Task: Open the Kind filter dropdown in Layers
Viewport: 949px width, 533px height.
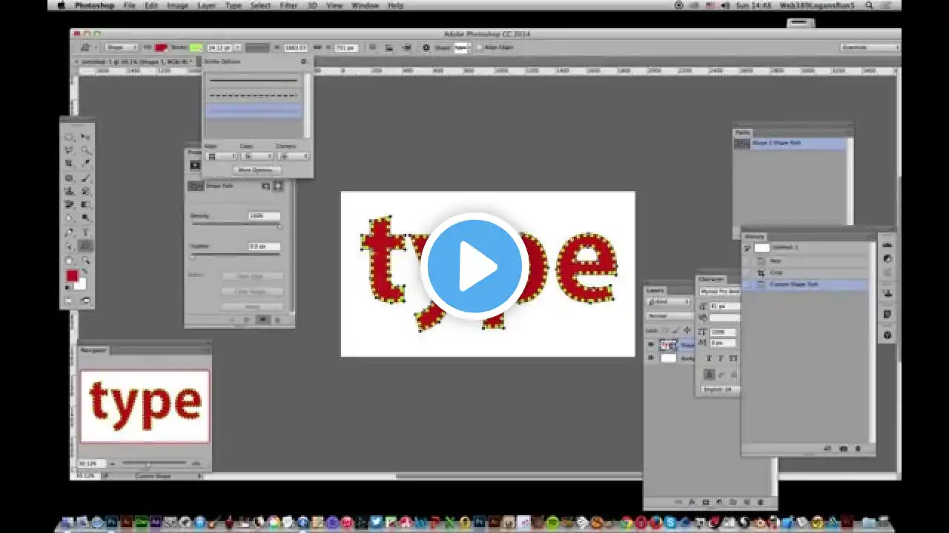Action: pyautogui.click(x=668, y=302)
